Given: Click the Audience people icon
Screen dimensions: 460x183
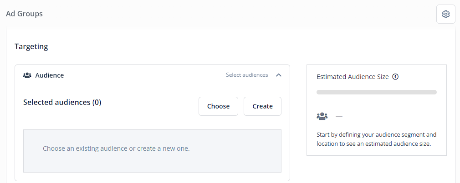Looking at the screenshot, I should click(x=27, y=75).
